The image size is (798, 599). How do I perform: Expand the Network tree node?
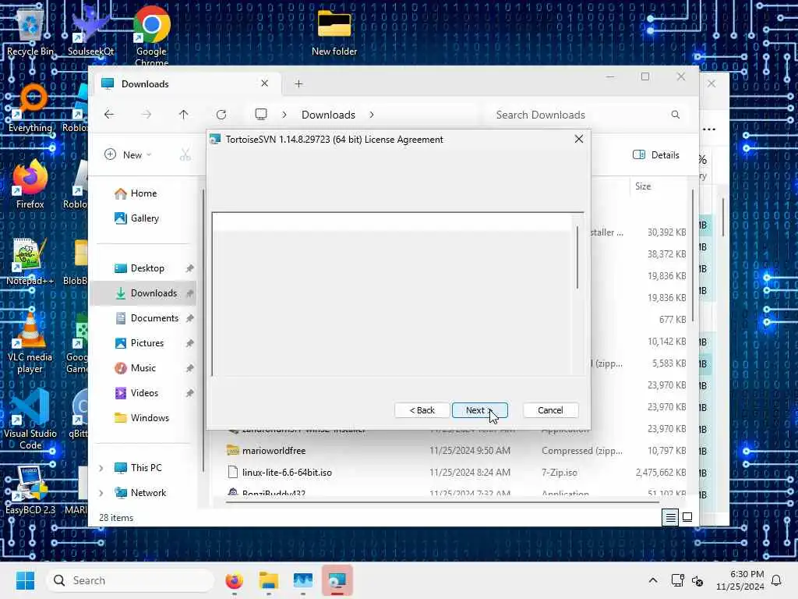[101, 493]
